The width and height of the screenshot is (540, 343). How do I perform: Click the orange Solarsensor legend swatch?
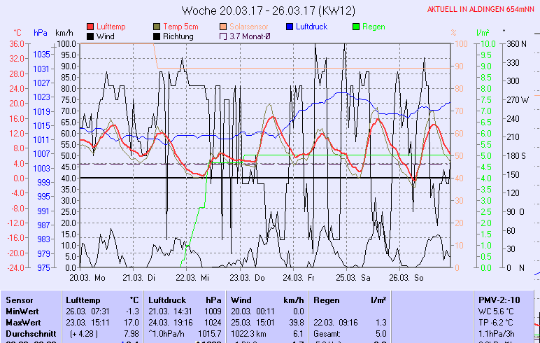[224, 27]
